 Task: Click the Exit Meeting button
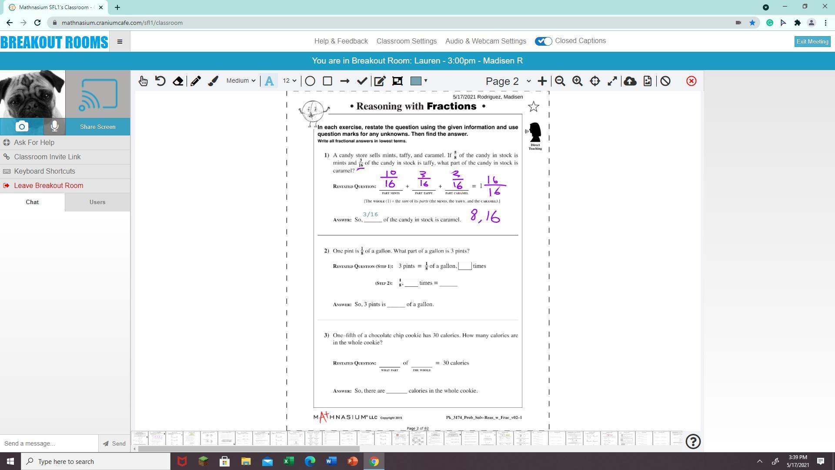[x=812, y=41]
